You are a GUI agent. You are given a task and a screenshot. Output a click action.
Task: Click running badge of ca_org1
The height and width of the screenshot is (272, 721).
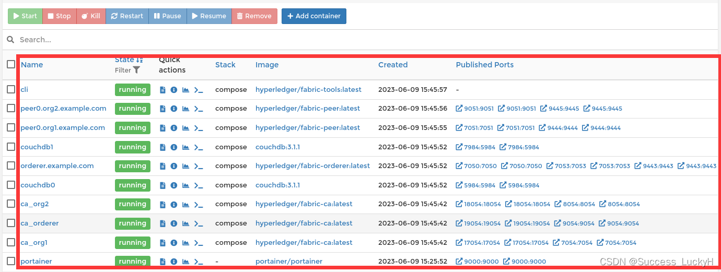133,243
